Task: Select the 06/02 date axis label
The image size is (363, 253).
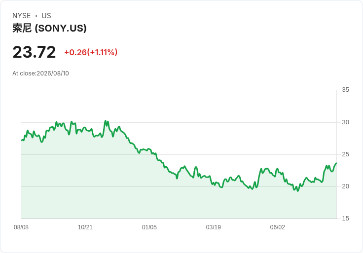Action: tap(277, 227)
